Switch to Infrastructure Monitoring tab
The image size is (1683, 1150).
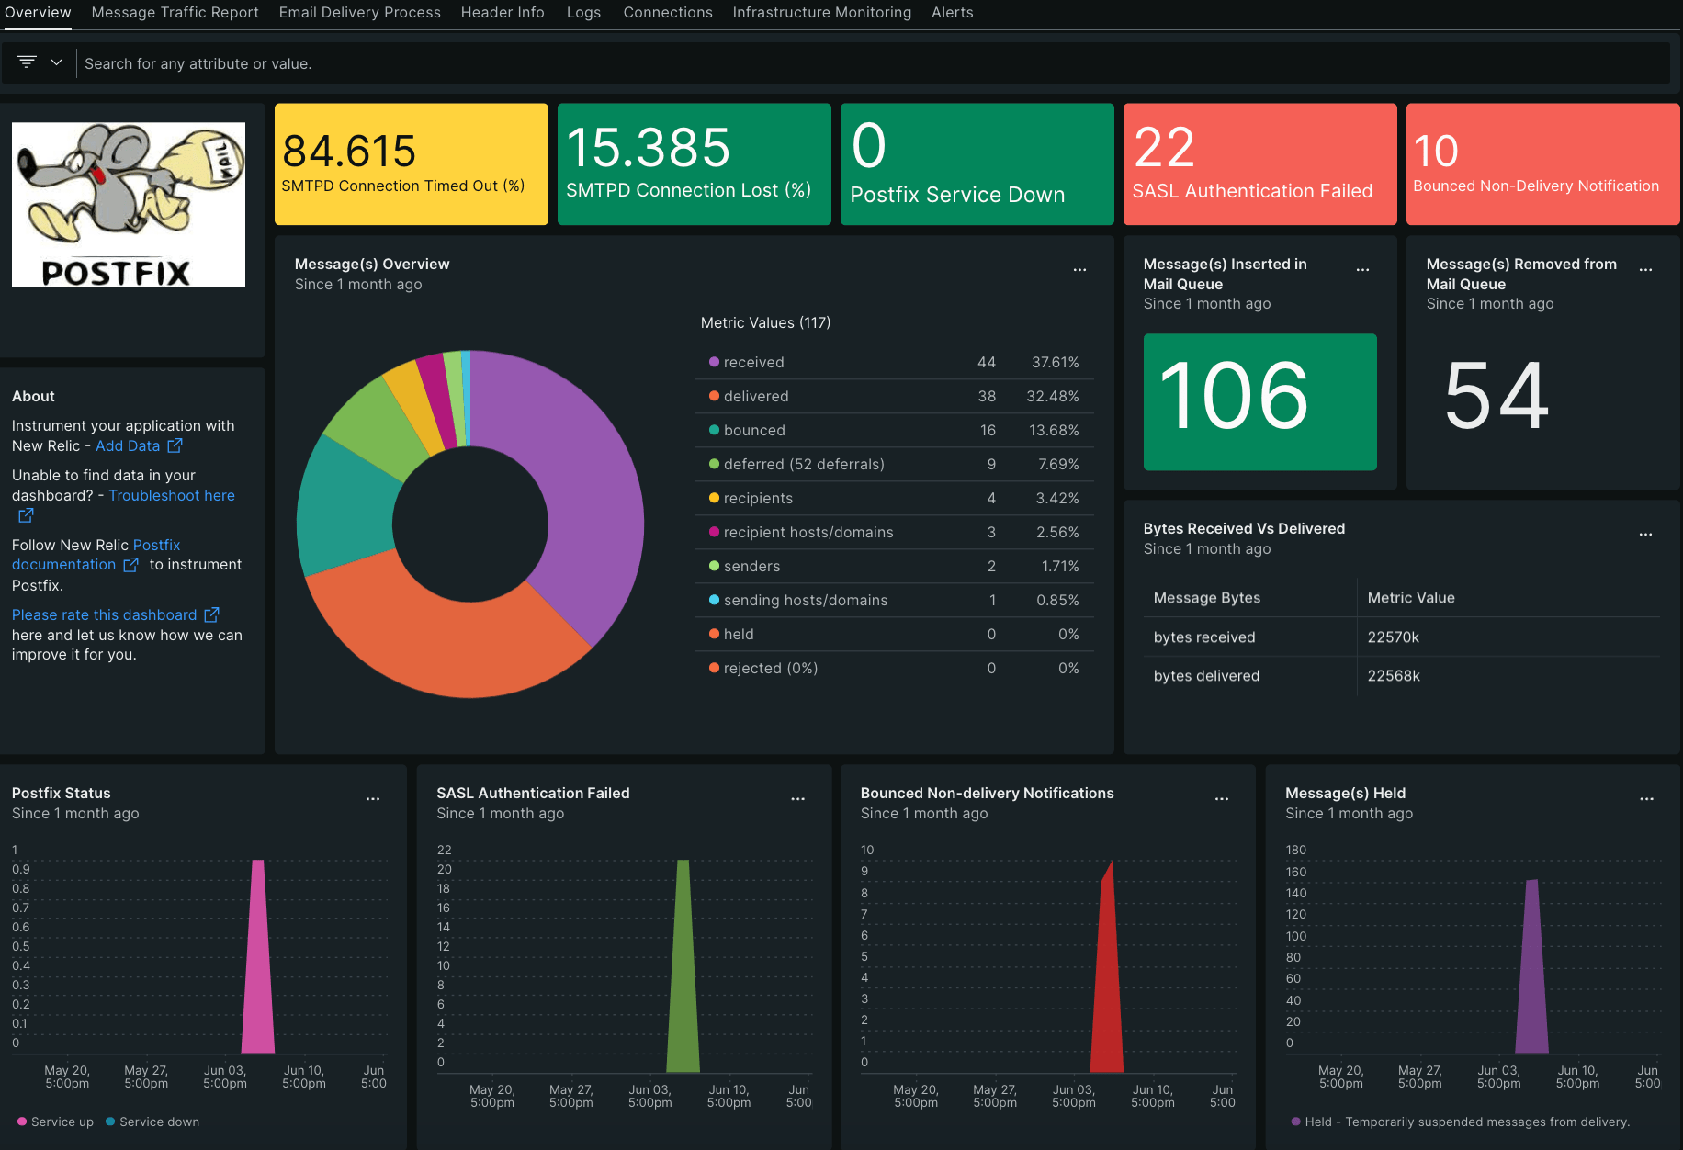click(x=822, y=13)
